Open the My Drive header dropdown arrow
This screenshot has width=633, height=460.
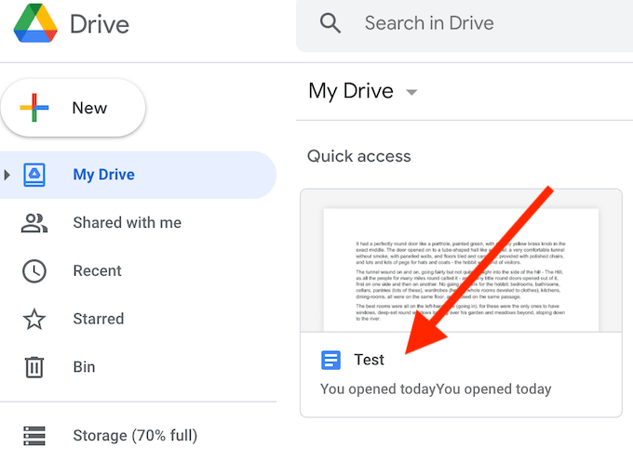[411, 92]
